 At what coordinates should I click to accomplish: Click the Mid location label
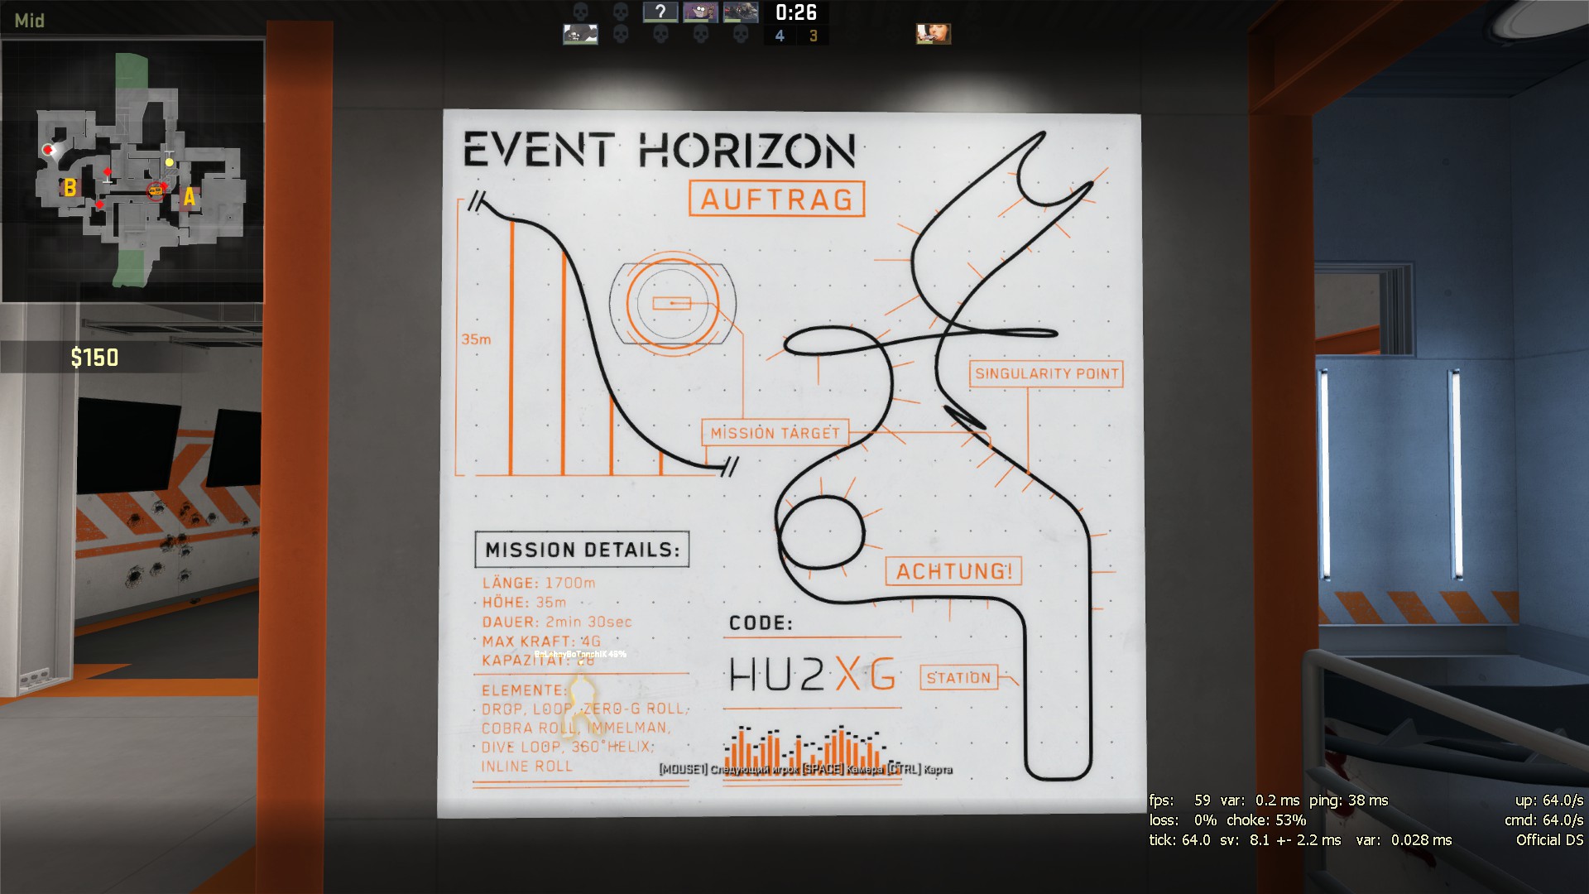point(29,21)
